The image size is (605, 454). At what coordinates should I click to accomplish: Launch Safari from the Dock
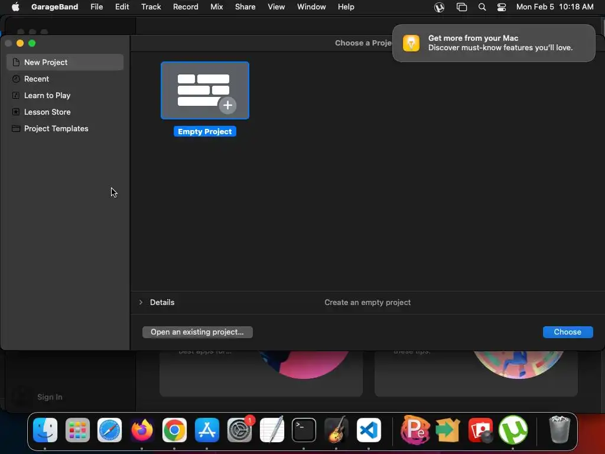coord(109,430)
